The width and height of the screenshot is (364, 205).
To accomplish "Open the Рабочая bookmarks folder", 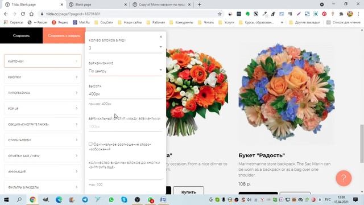I will pyautogui.click(x=156, y=22).
